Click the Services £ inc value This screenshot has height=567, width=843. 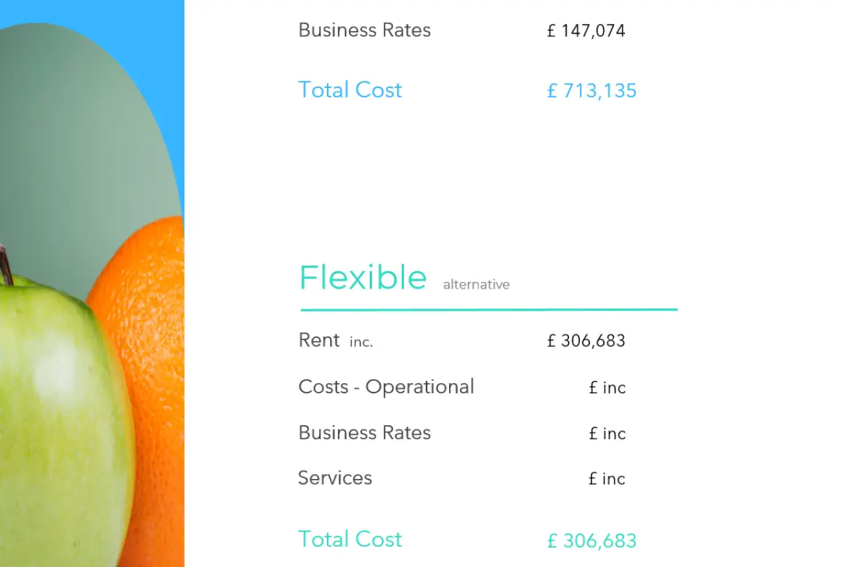606,478
